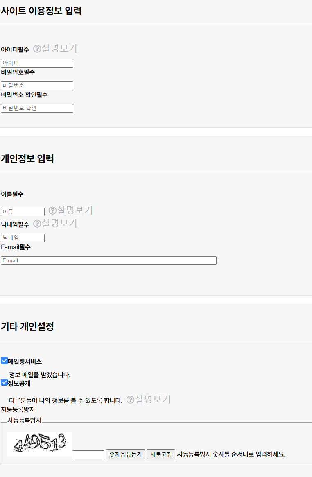Toggle the 정보공개 checkbox

tap(4, 382)
